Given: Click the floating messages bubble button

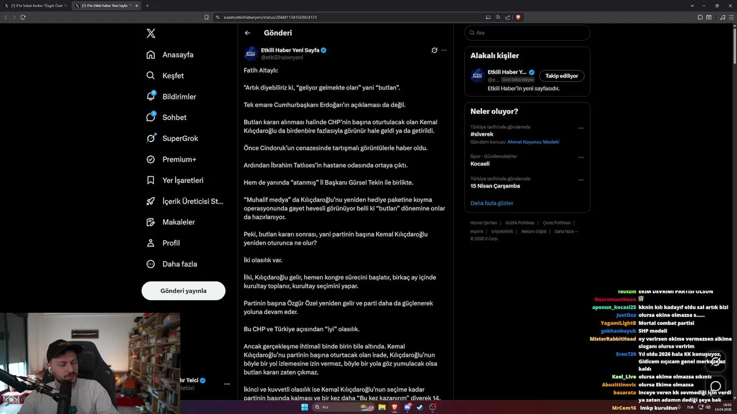Looking at the screenshot, I should pyautogui.click(x=716, y=386).
